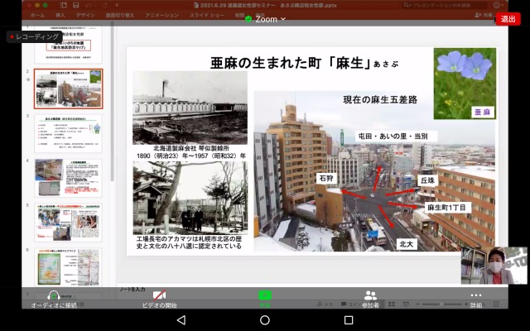Select slide 4 thumbnail with photos
530x331 pixels.
[x=69, y=177]
